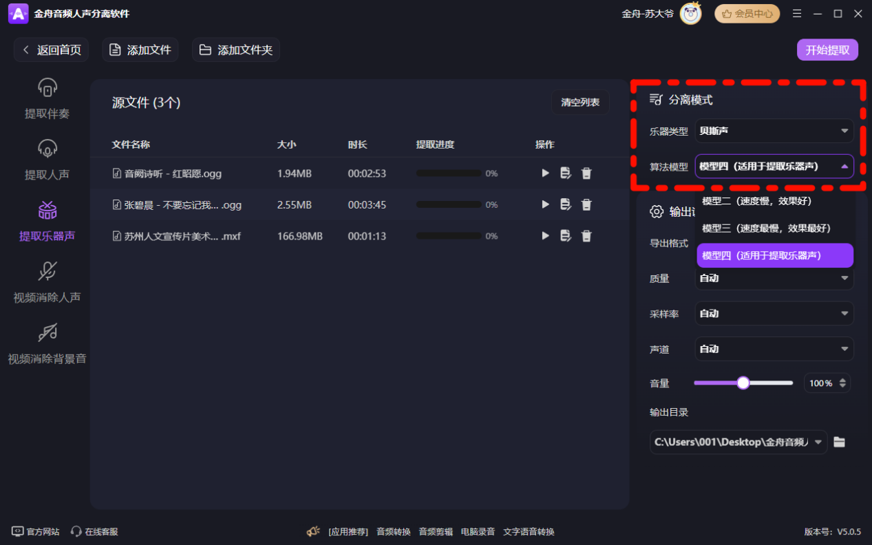This screenshot has height=545, width=872.
Task: Click the 文件名称 column header
Action: coord(131,145)
